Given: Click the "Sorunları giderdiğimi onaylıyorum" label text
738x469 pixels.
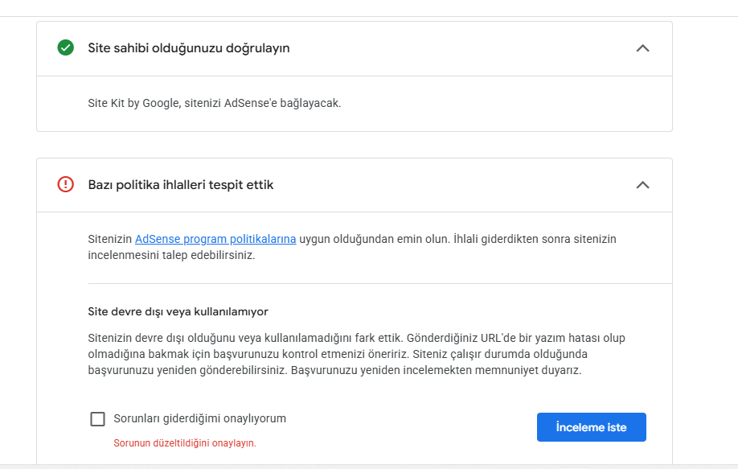Looking at the screenshot, I should (200, 418).
